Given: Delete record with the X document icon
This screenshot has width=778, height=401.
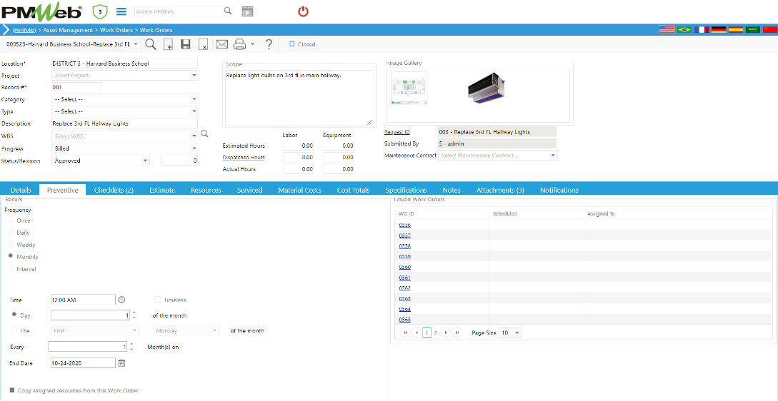Looking at the screenshot, I should pos(203,45).
